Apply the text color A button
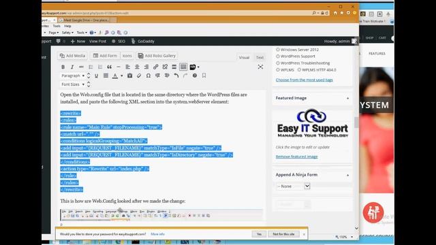 (115, 76)
